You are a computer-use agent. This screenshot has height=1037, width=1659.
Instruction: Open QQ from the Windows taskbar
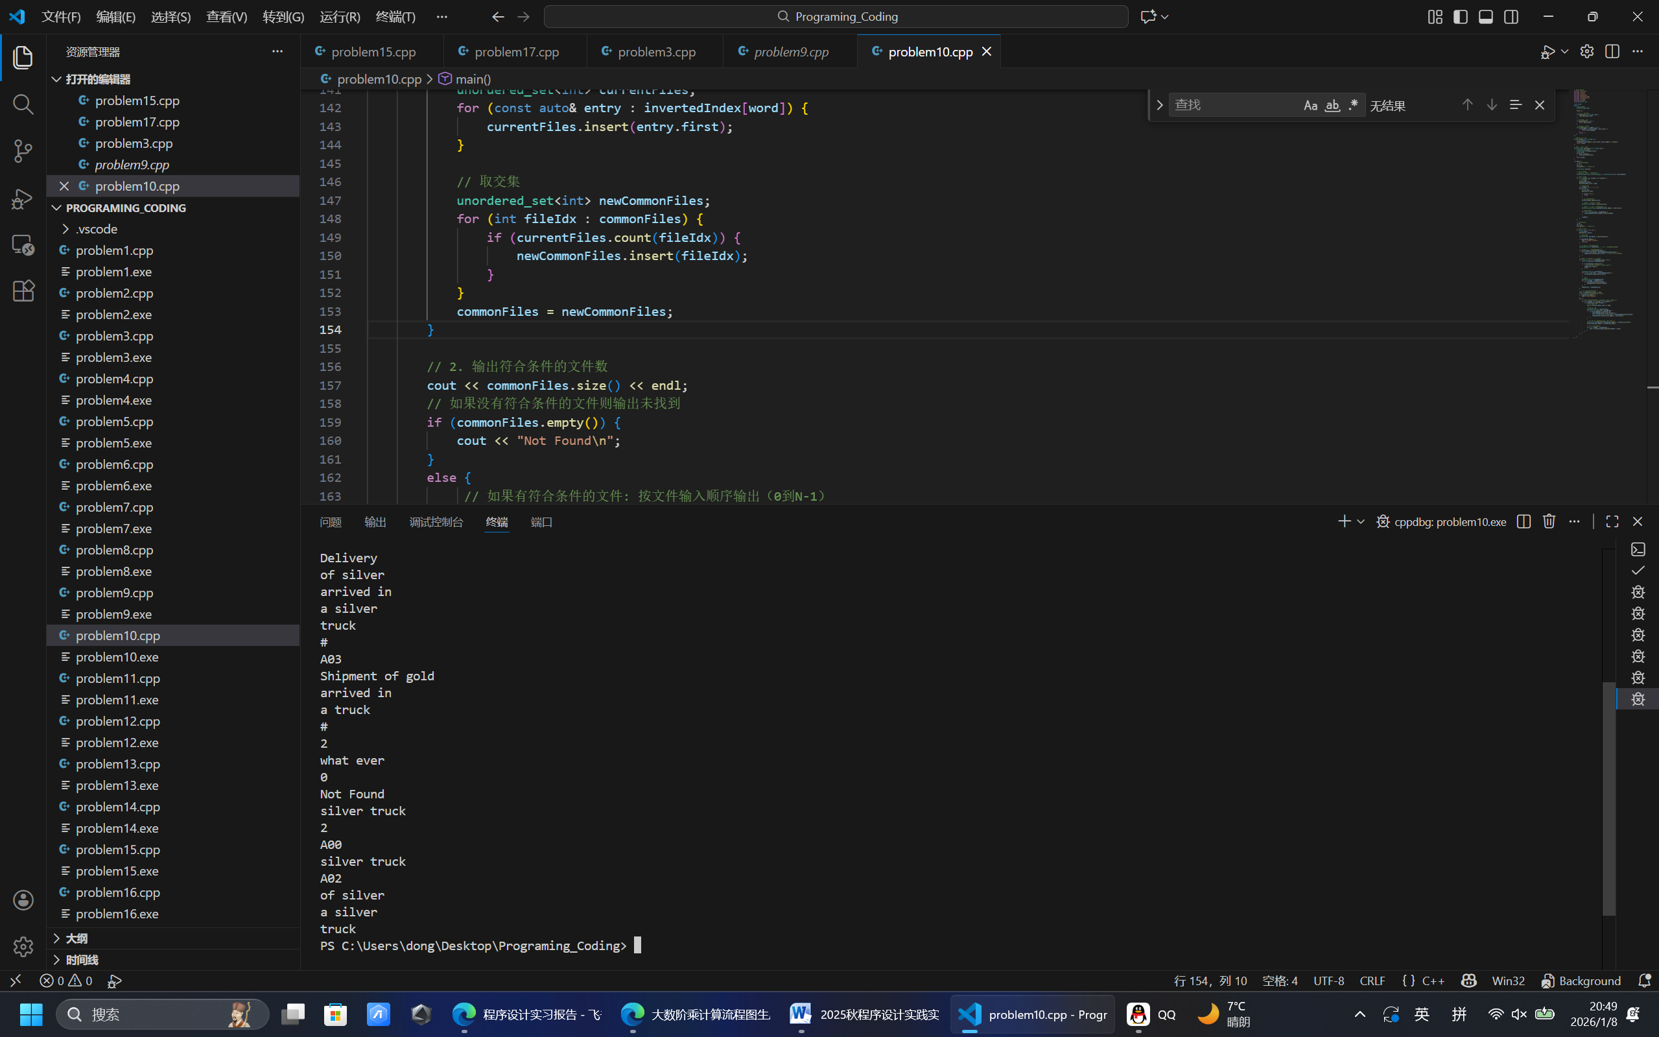tap(1151, 1014)
